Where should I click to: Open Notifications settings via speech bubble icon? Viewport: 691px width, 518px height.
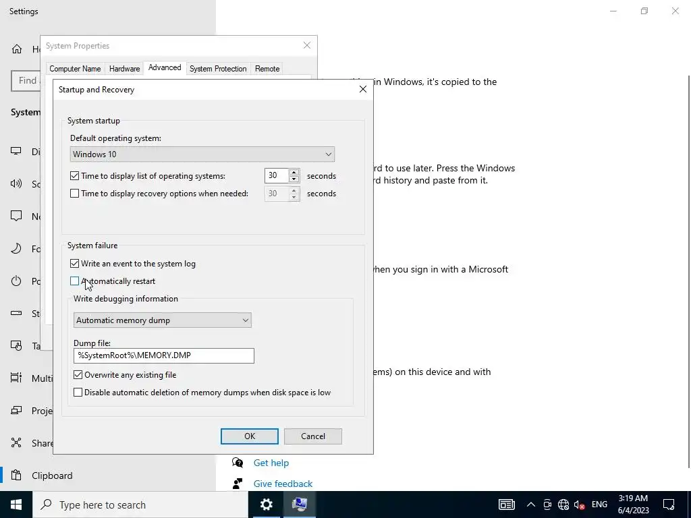16,216
